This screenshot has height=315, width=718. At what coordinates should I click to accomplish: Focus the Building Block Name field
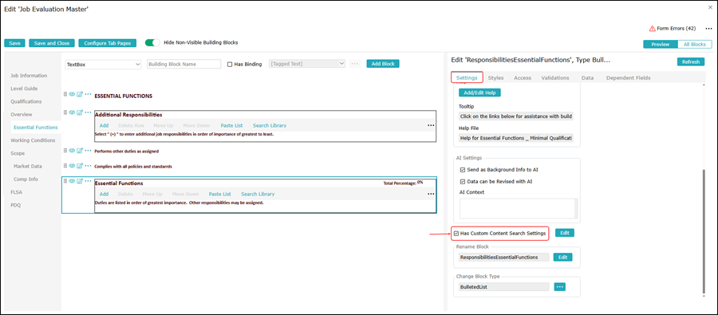coord(184,65)
